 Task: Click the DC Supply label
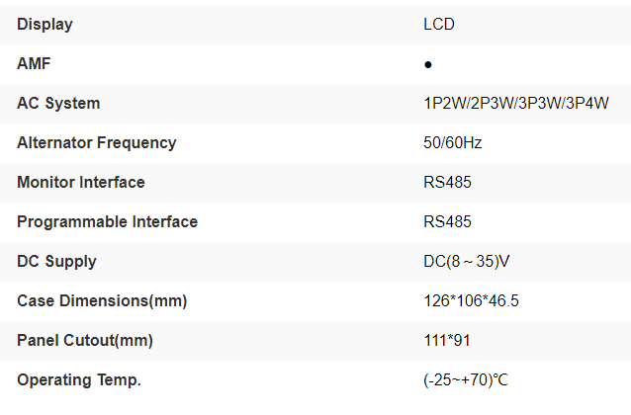[x=56, y=261]
